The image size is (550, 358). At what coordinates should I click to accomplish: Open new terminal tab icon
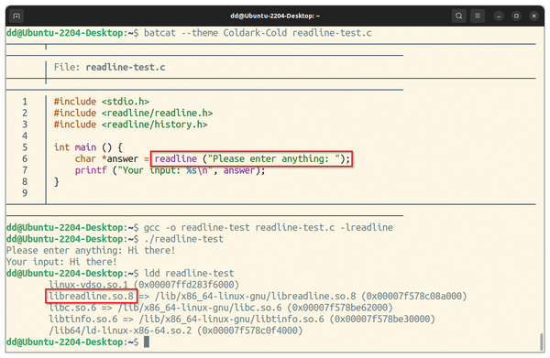click(x=16, y=16)
